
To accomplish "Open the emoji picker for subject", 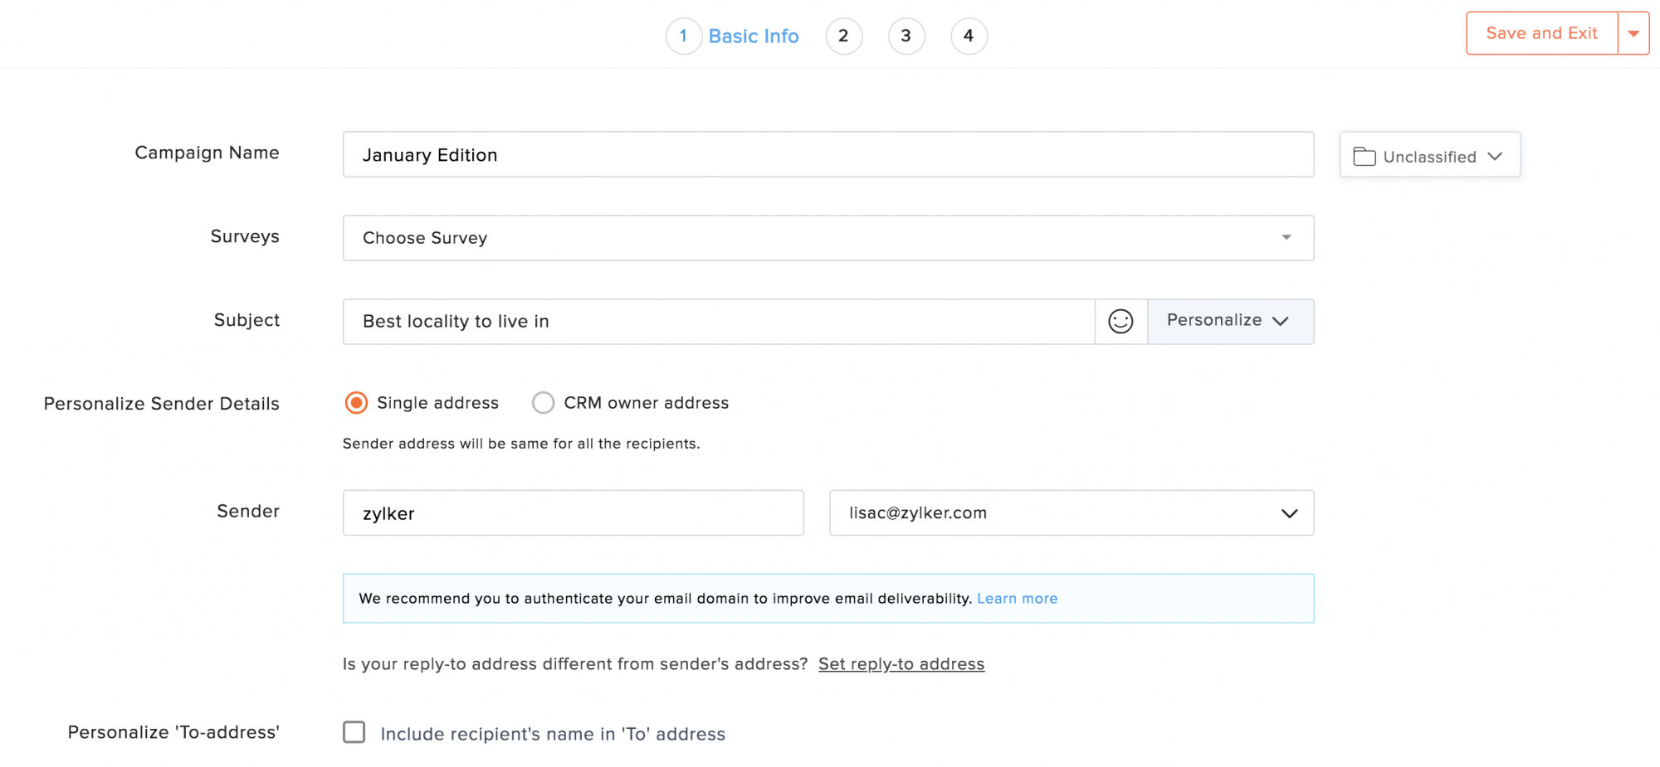I will (x=1120, y=322).
